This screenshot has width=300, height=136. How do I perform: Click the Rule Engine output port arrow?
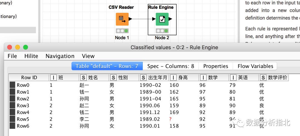coord(170,19)
